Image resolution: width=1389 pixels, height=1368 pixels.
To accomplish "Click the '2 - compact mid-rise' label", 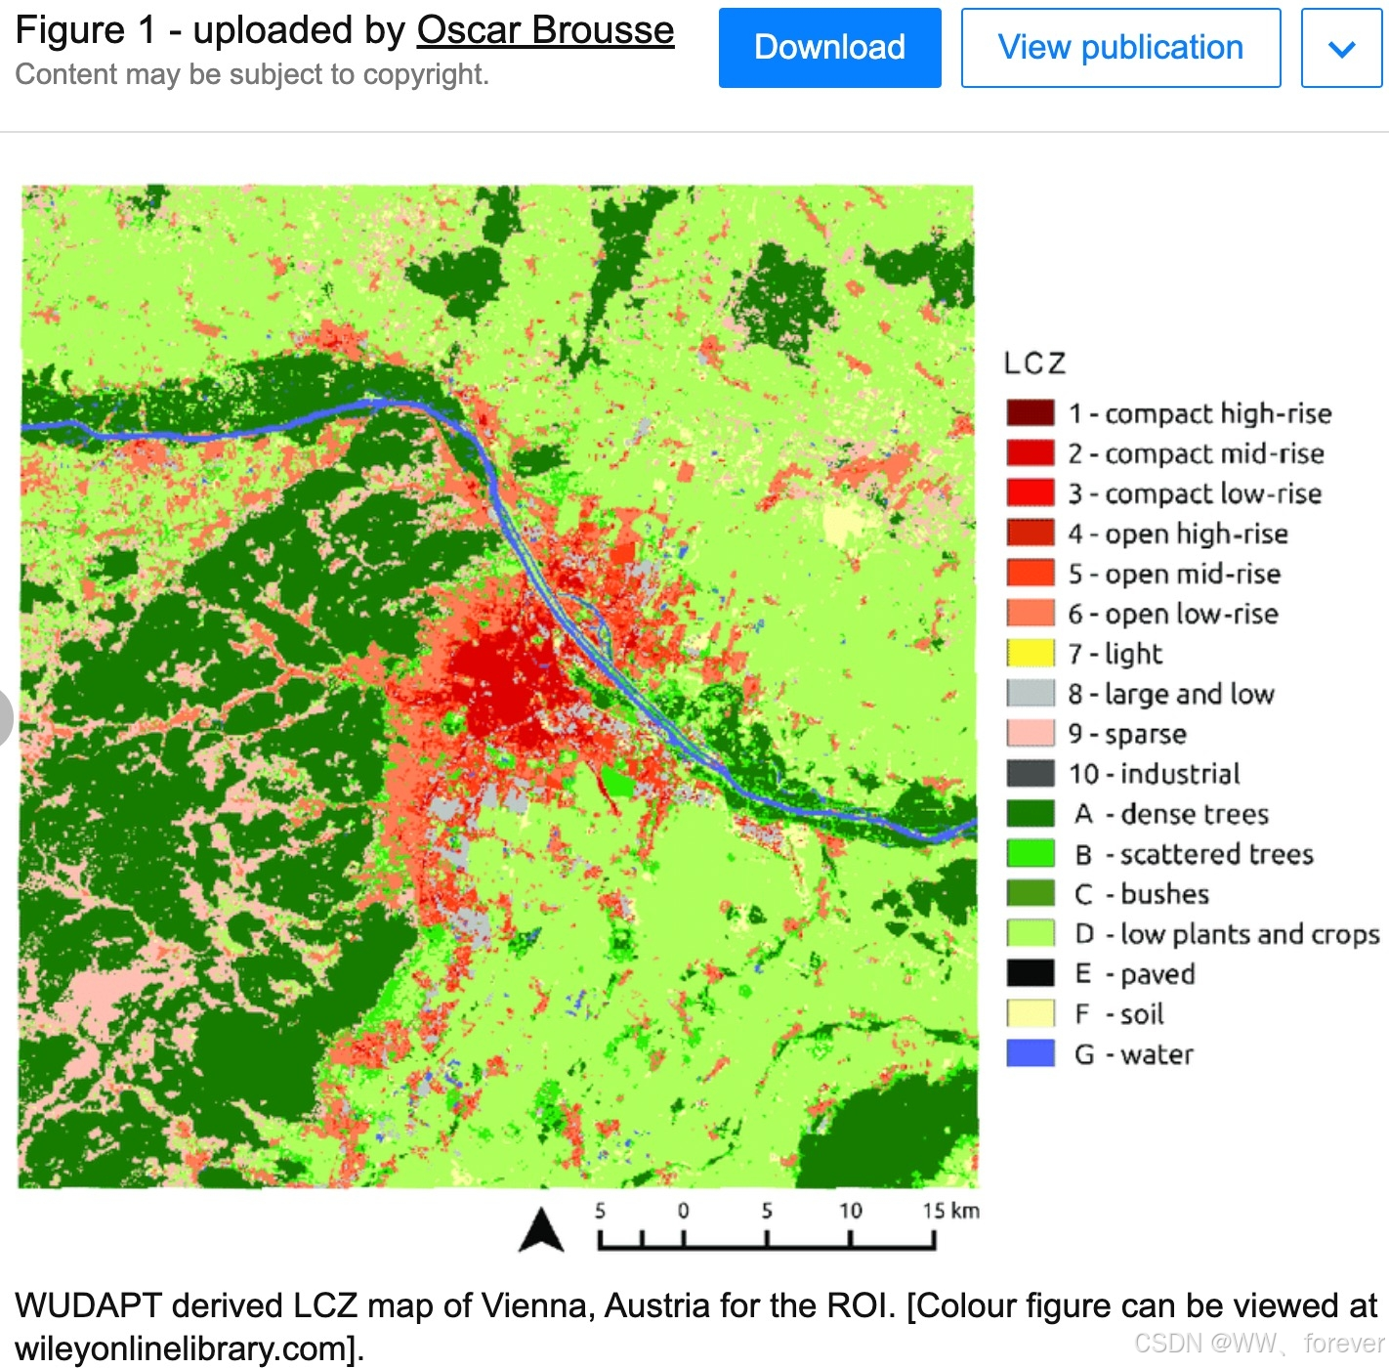I will coord(1196,453).
